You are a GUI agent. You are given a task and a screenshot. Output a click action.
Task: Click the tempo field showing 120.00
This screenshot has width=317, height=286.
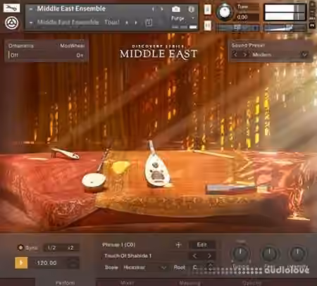(x=46, y=263)
